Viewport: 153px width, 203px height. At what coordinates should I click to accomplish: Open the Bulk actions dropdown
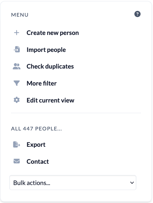[73, 183]
